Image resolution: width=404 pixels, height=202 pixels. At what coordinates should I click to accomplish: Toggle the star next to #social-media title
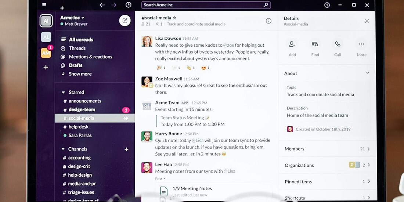pyautogui.click(x=174, y=18)
